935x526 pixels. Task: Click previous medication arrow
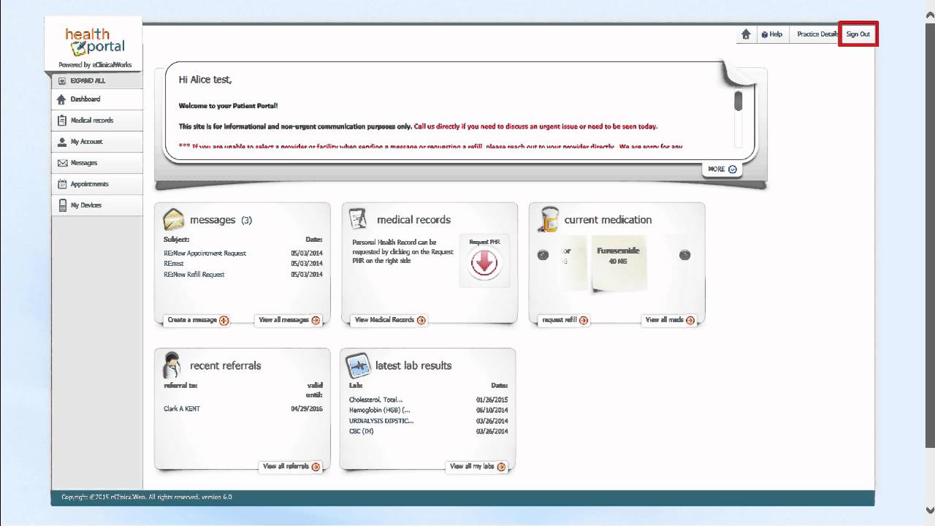[543, 255]
